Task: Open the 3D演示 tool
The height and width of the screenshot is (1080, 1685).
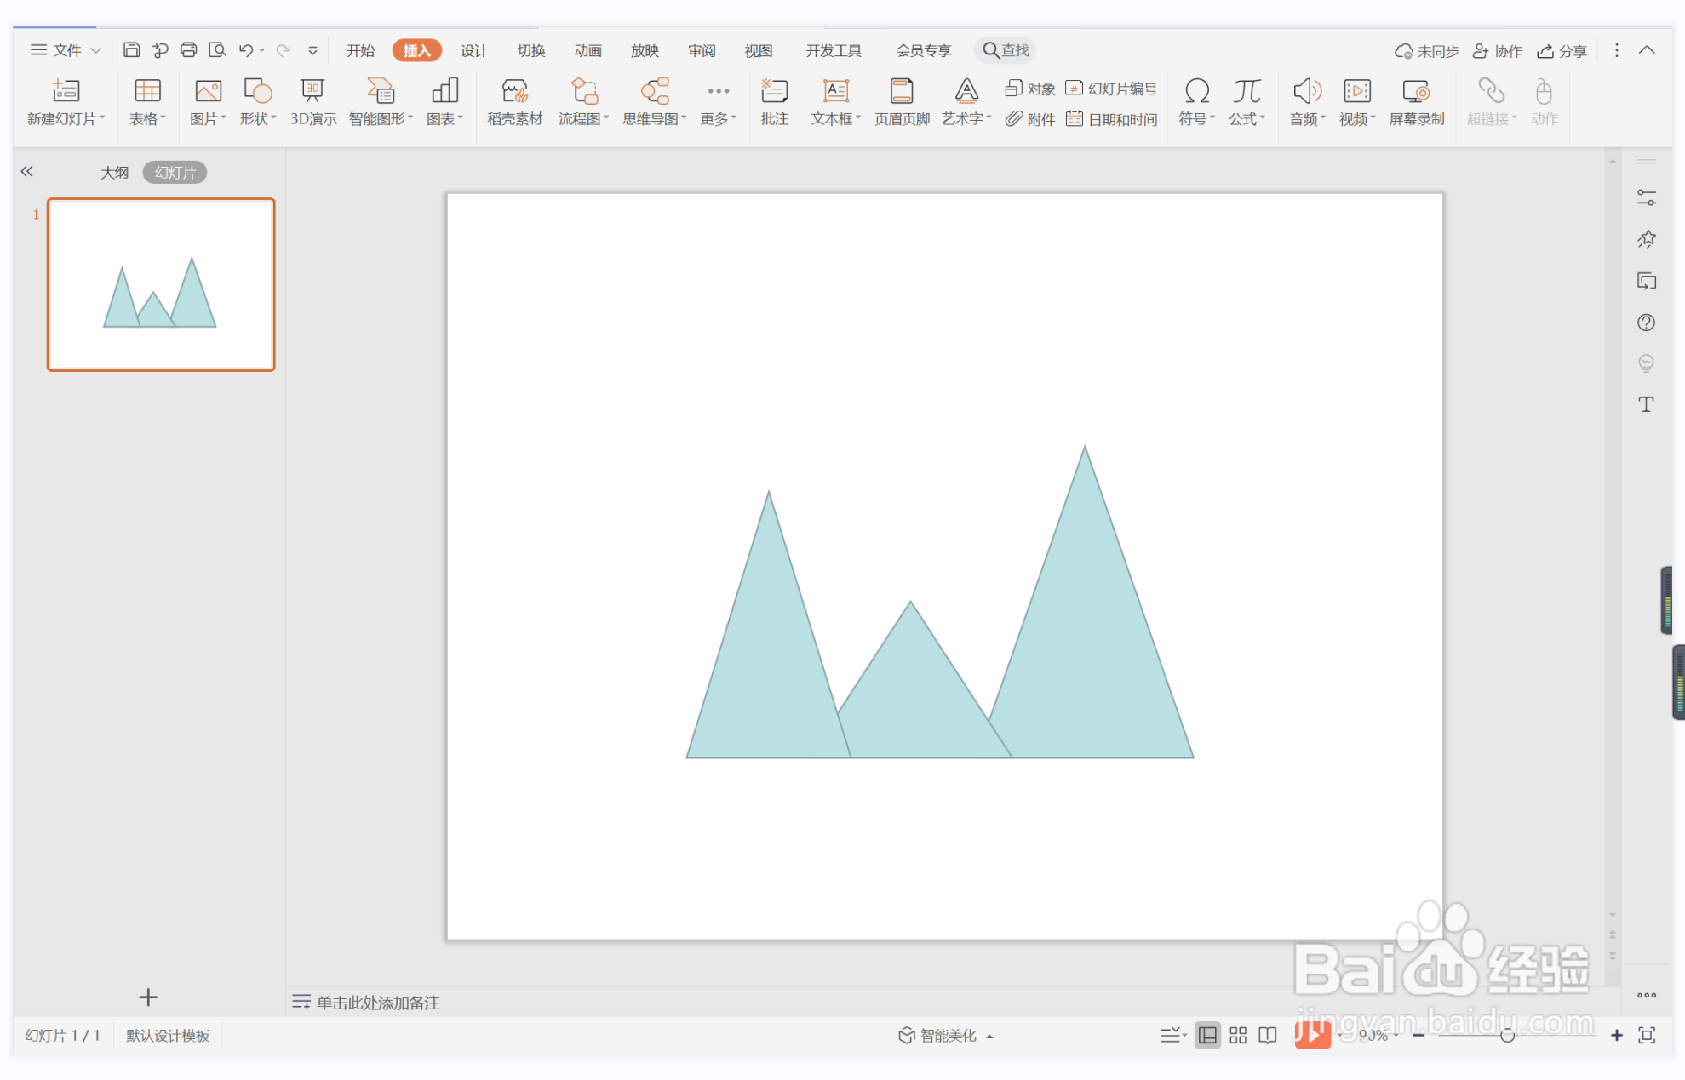Action: point(312,102)
